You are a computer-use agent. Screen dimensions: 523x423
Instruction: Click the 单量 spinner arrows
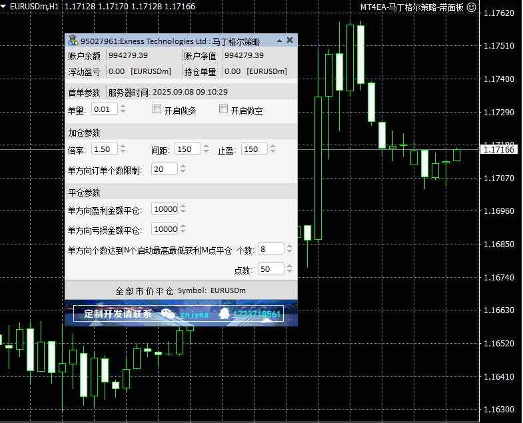pos(123,109)
